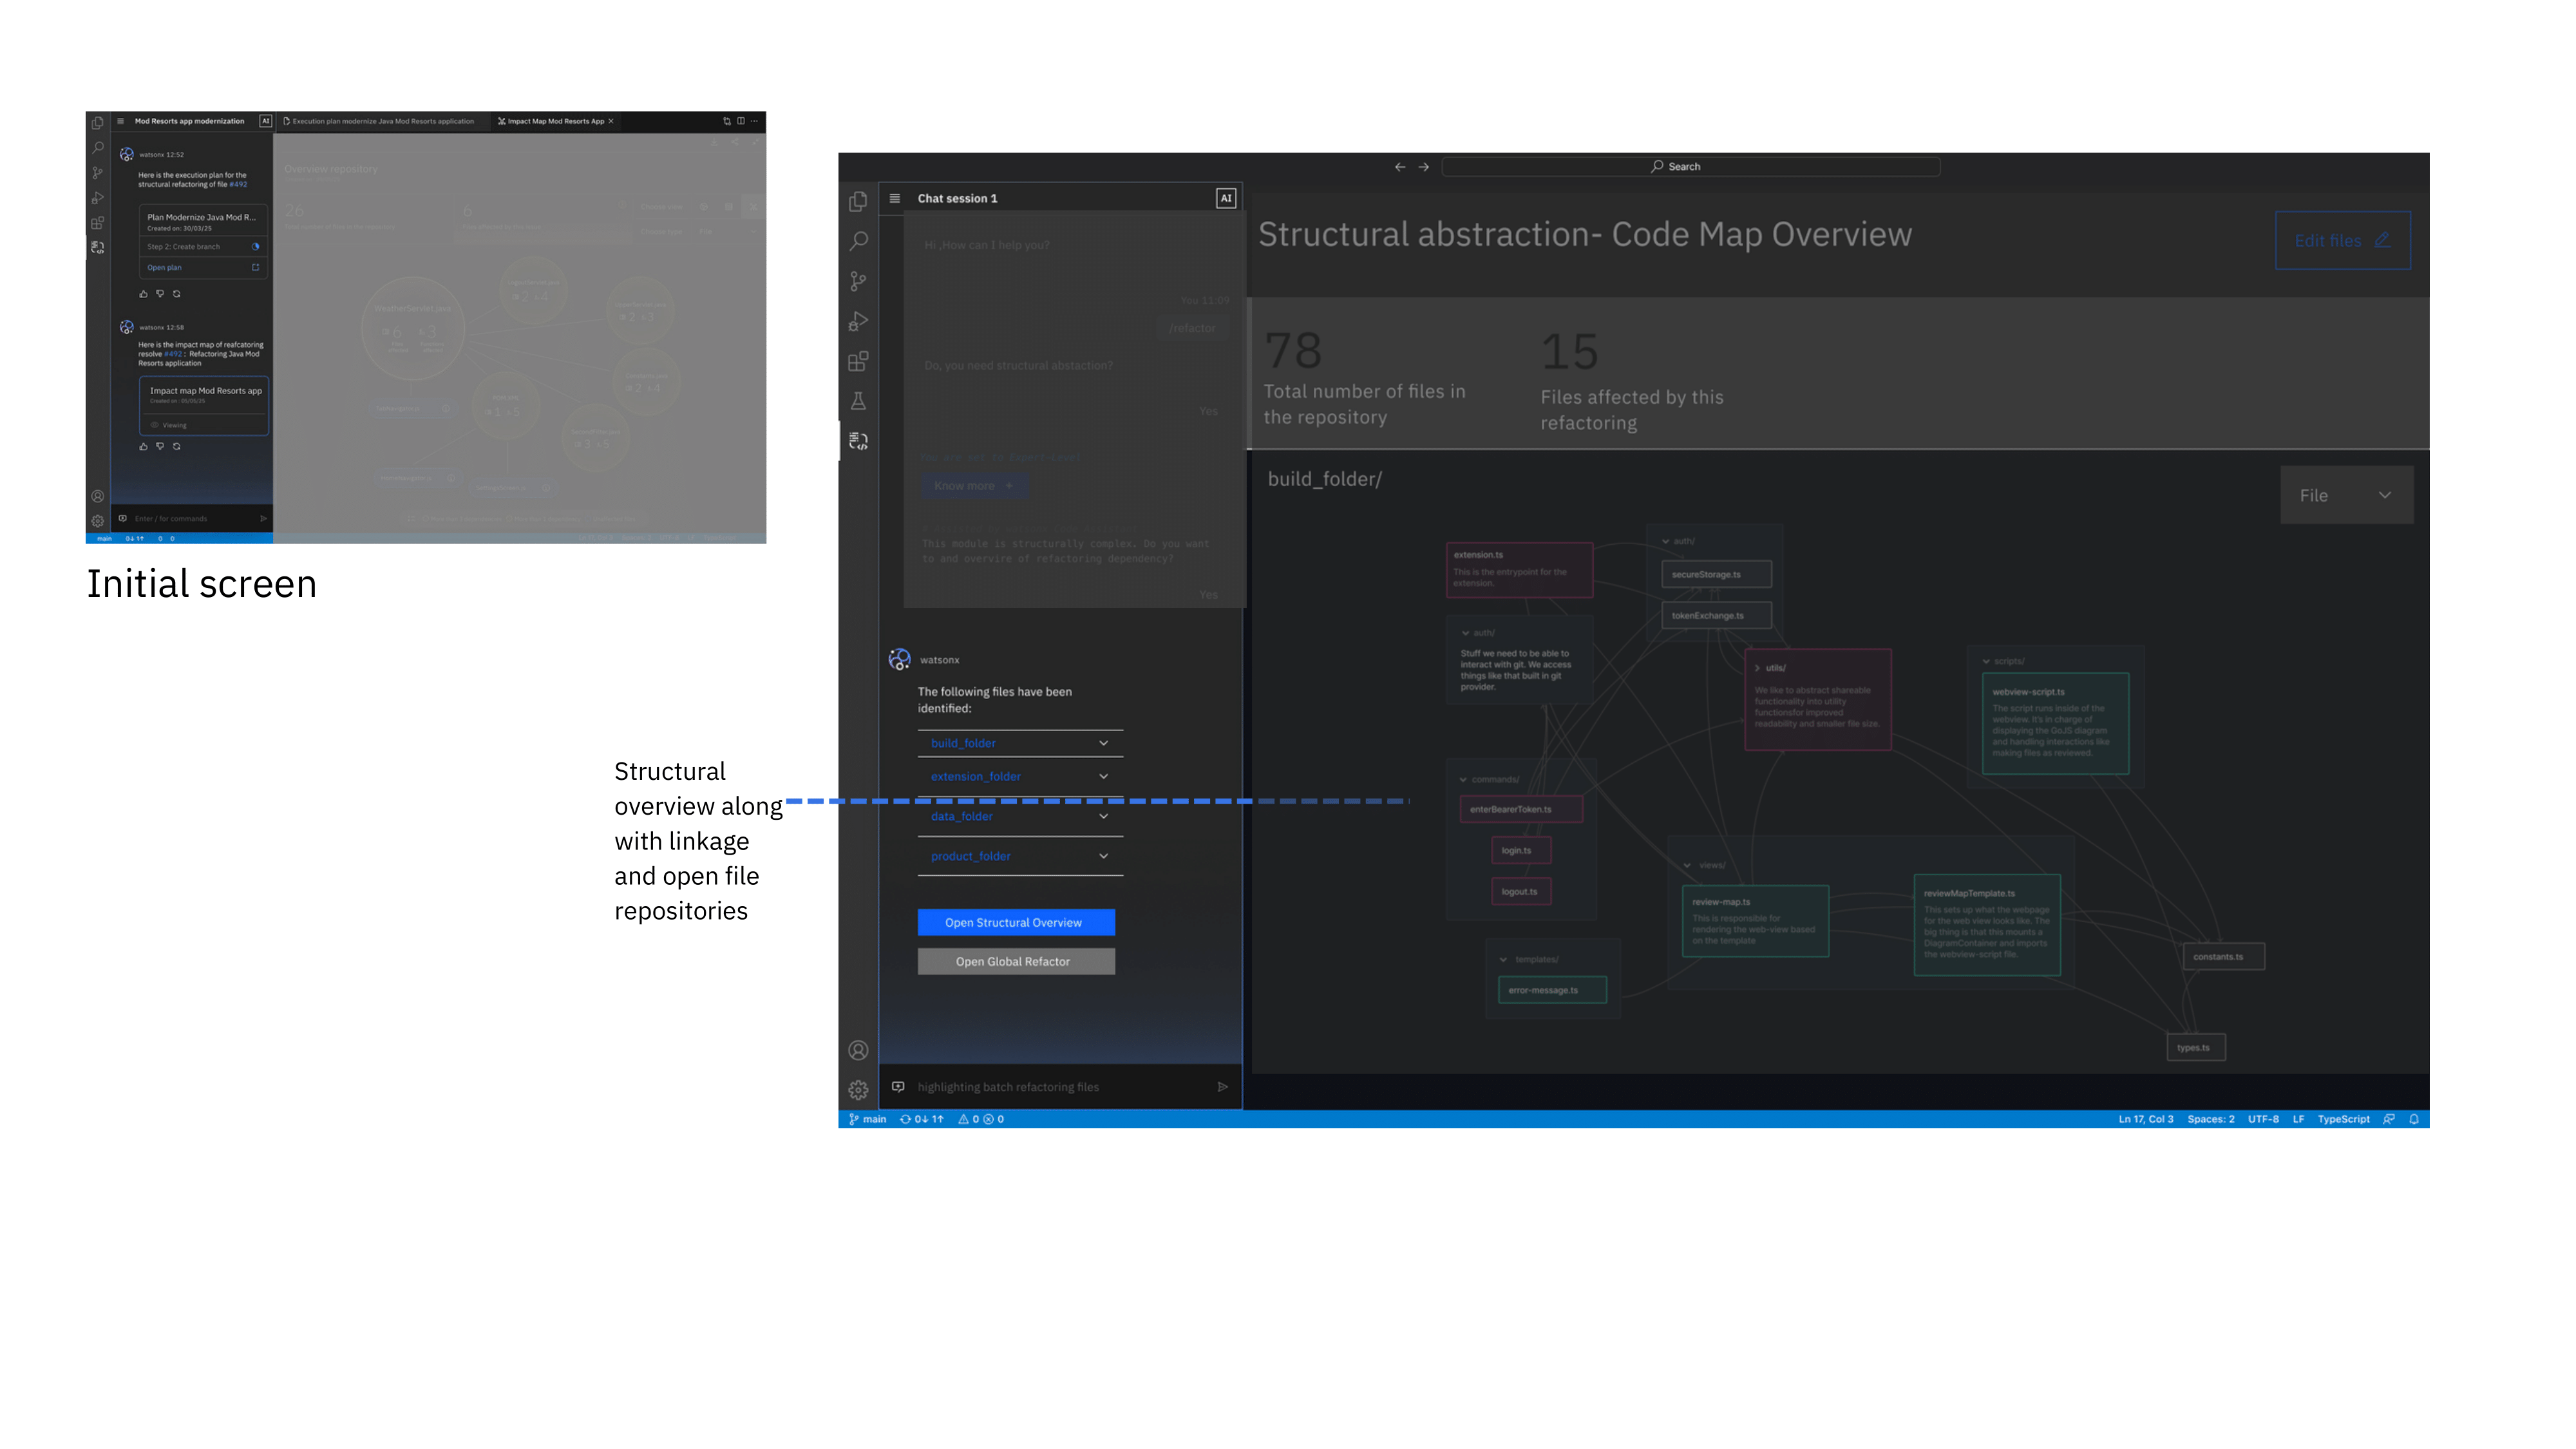
Task: Regenerate the 12:58 watsonx response
Action: click(177, 446)
